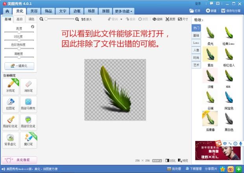The width and height of the screenshot is (244, 173).
Task: Pick the 局部马赛克 mosaic tool
Action: tap(28, 104)
